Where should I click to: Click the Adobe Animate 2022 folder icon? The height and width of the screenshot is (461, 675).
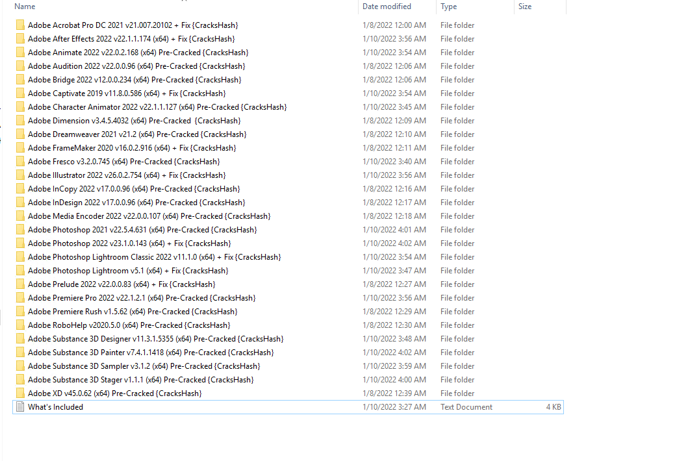tap(20, 53)
